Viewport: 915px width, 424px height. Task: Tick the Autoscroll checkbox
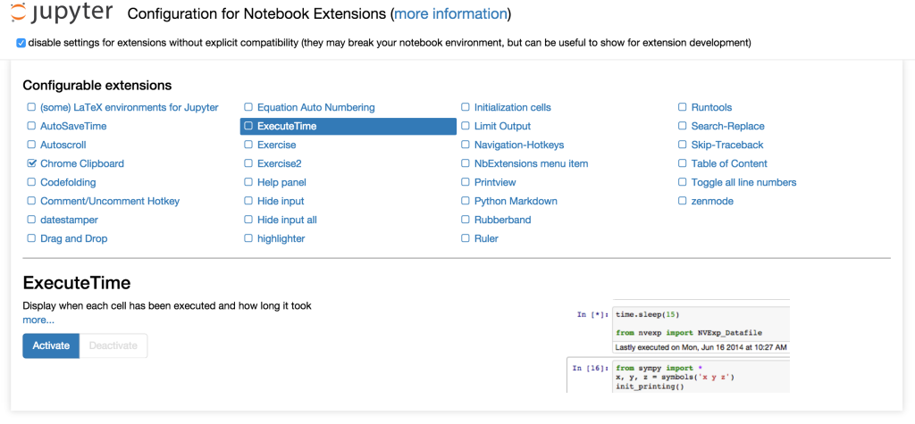pyautogui.click(x=31, y=145)
